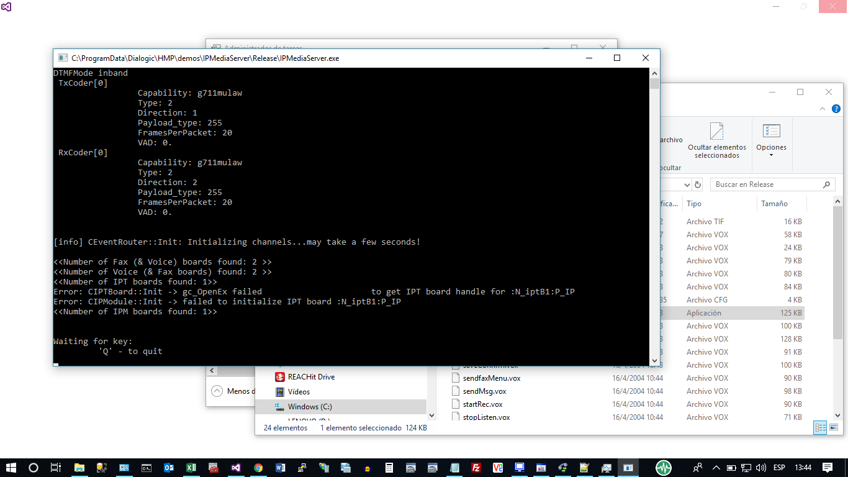Open the Opciones dropdown in Explorer
848x477 pixels.
[771, 140]
